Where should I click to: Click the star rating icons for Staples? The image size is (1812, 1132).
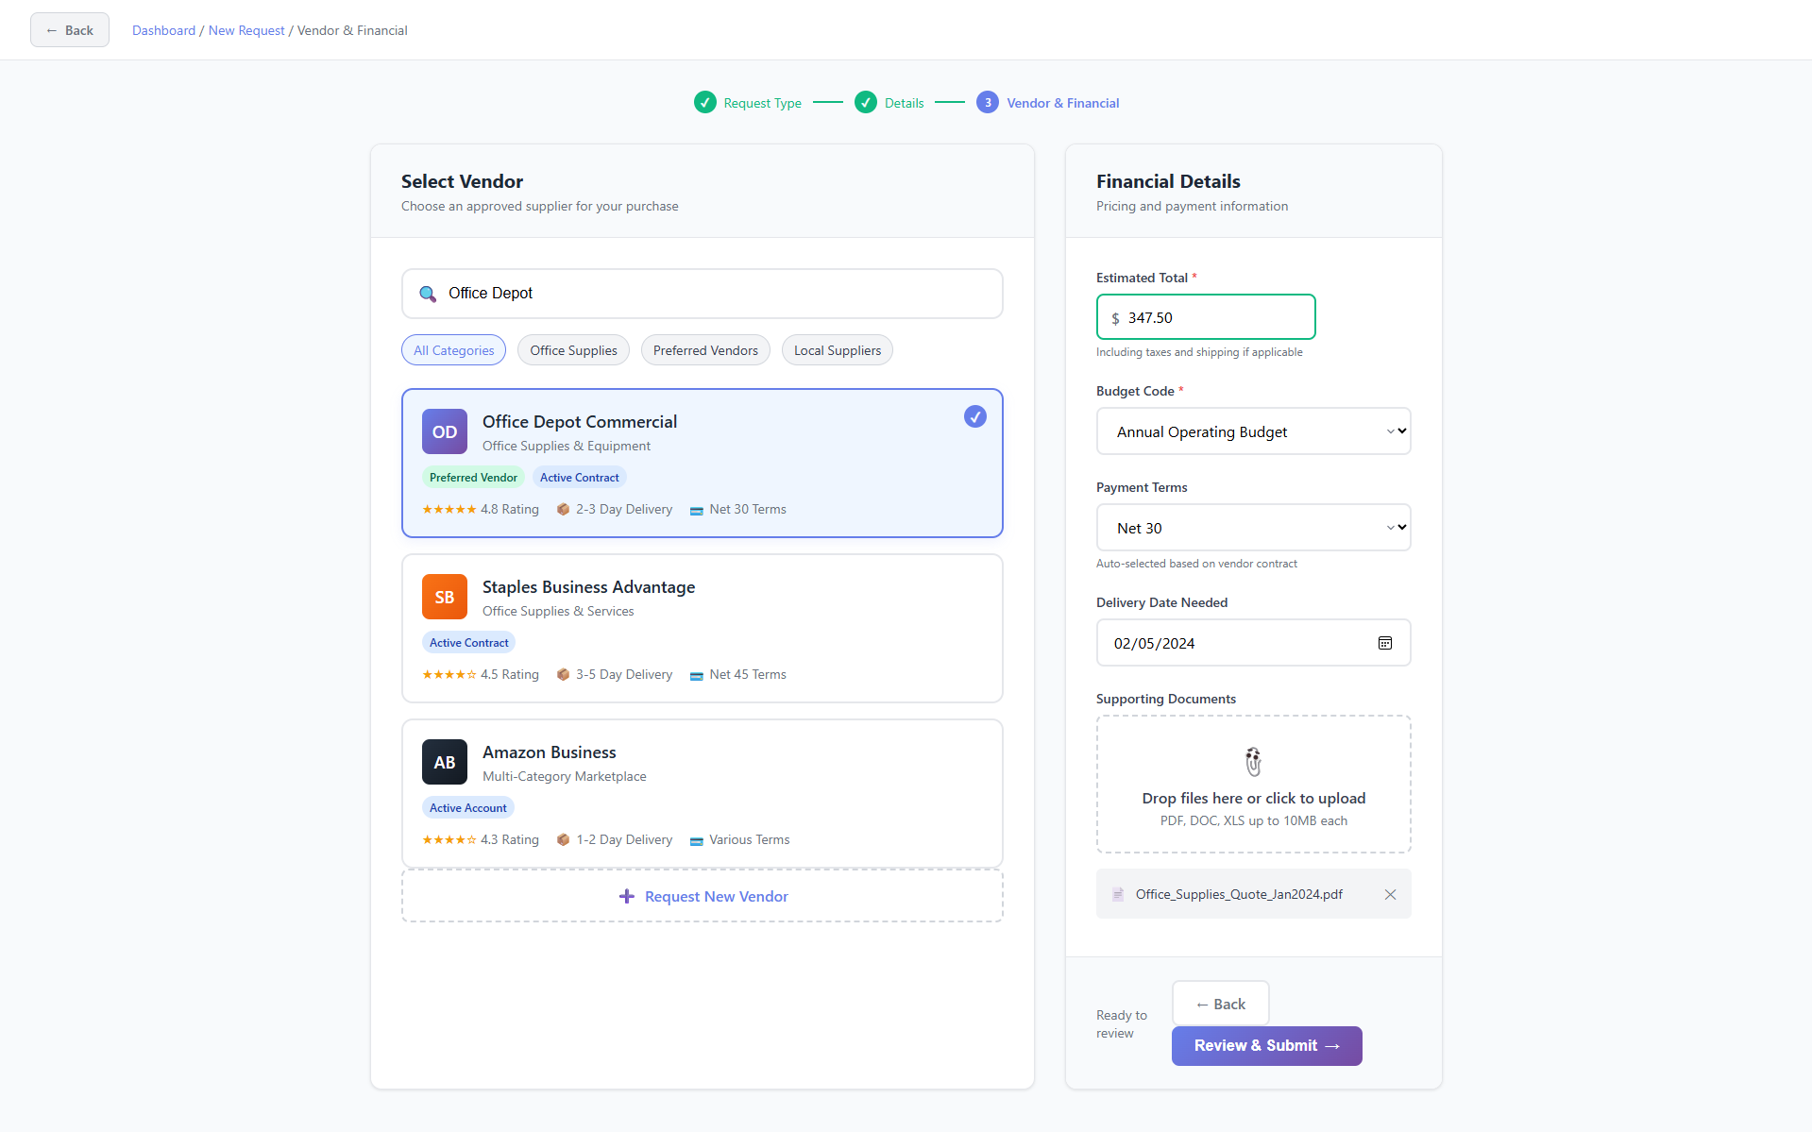[449, 674]
